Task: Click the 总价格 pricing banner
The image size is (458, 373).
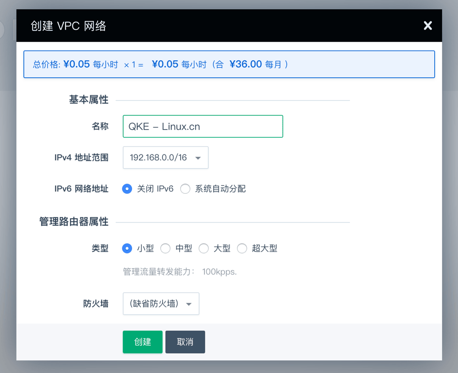Action: tap(229, 64)
